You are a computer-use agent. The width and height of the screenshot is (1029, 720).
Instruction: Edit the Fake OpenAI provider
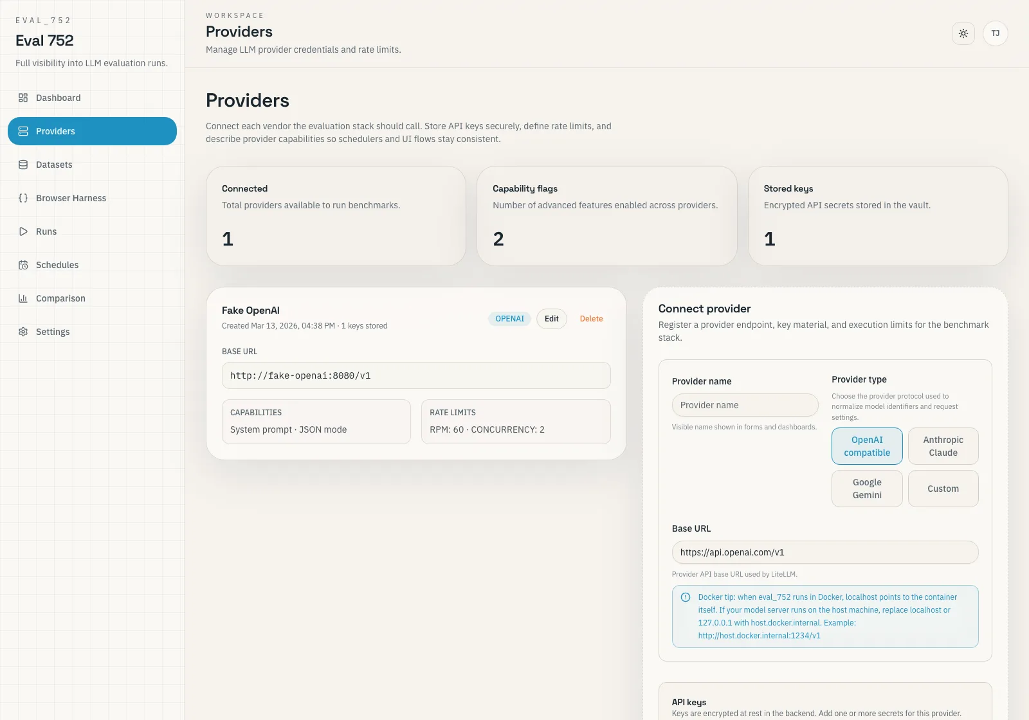coord(552,319)
